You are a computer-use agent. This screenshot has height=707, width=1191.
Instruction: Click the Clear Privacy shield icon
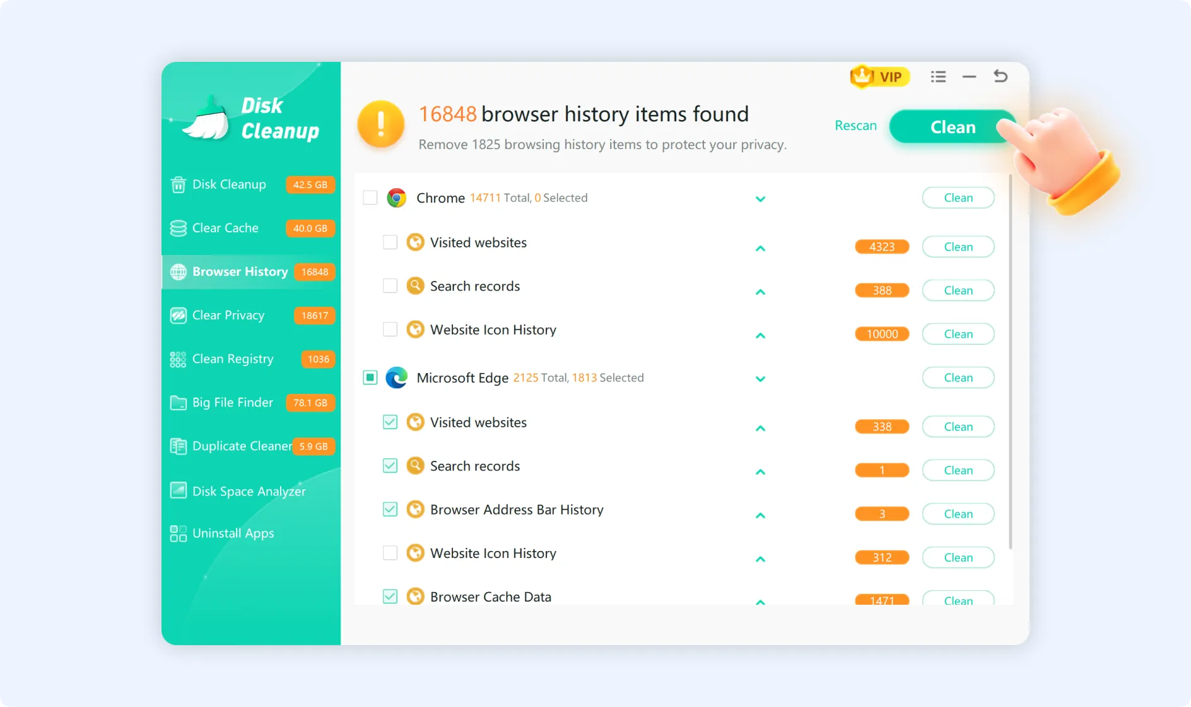[x=177, y=315]
